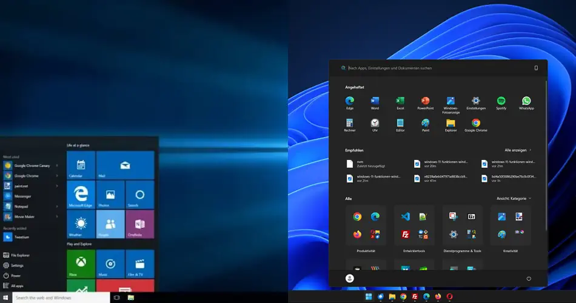
Task: Open the Ansicht: Kategorie dropdown
Action: click(x=514, y=198)
